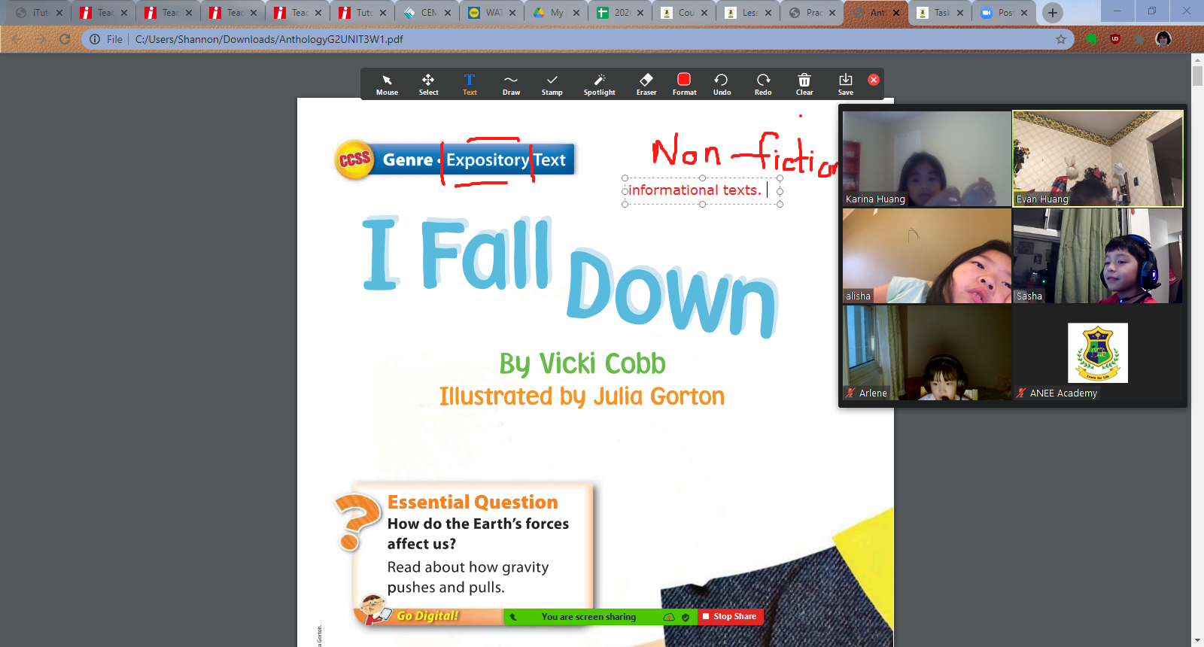Click the informational texts text box
Screen dimensions: 1204x647
pos(702,191)
